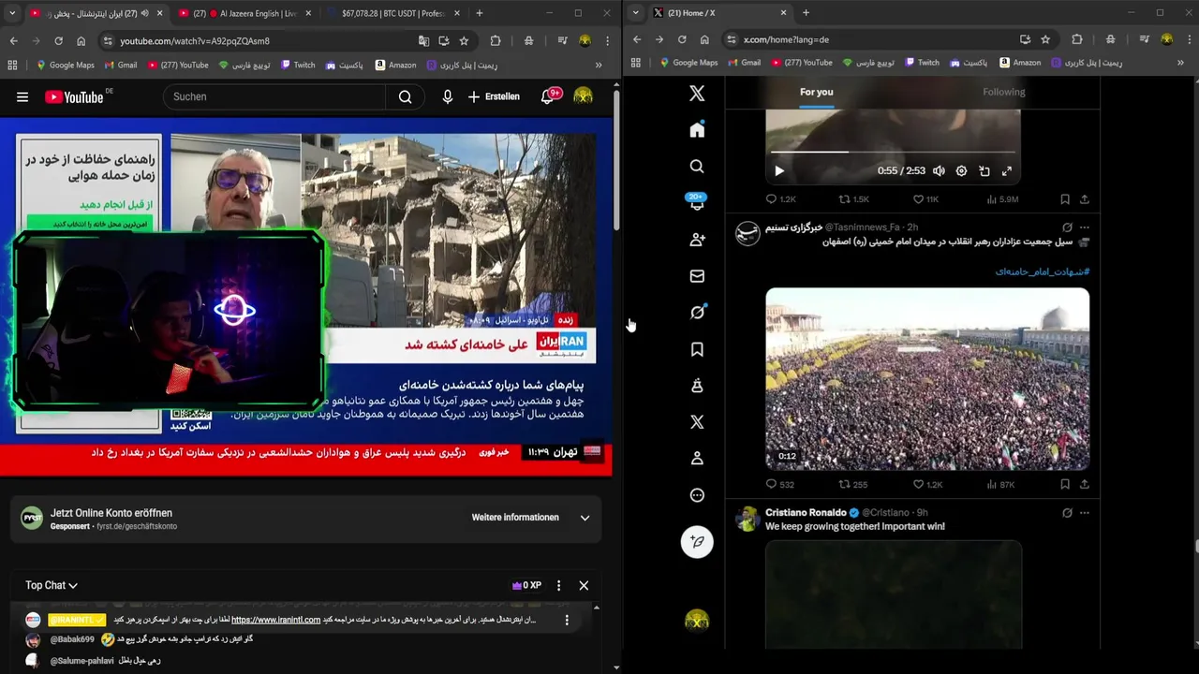Open translate icon in YouTube address bar
The image size is (1199, 674).
click(x=423, y=41)
